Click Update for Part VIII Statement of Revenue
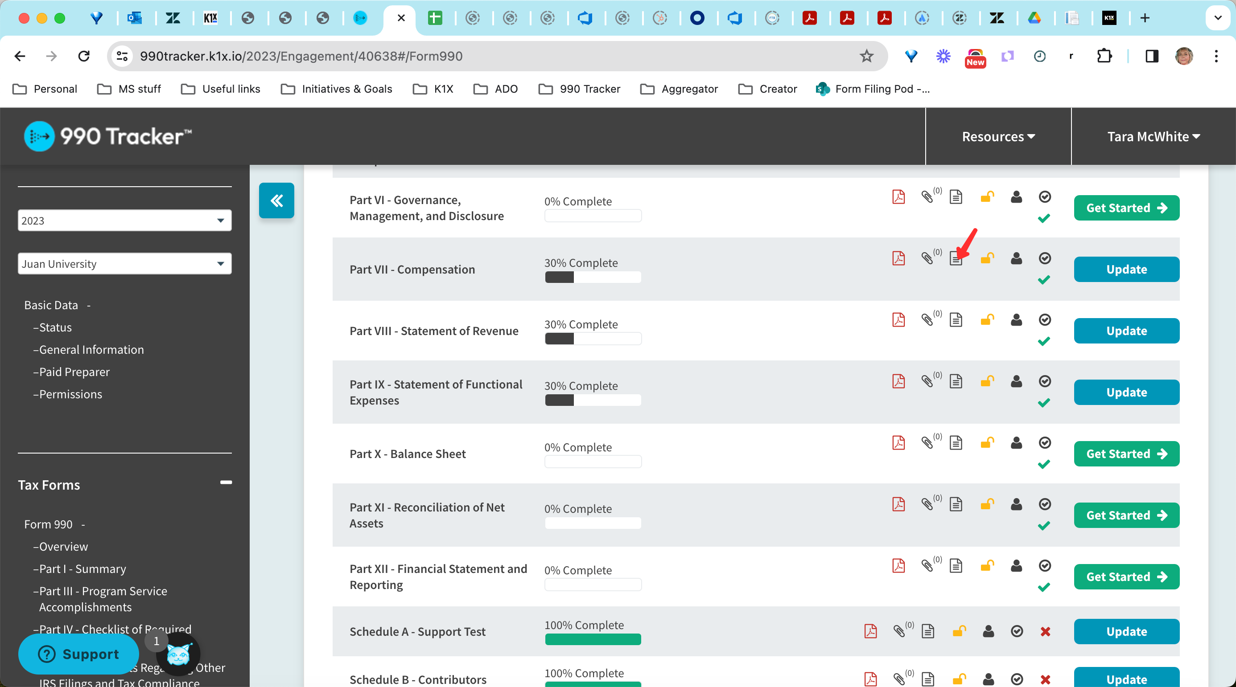 pyautogui.click(x=1126, y=331)
